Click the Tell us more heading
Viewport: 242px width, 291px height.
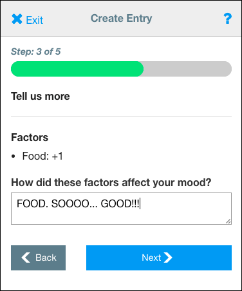point(41,96)
